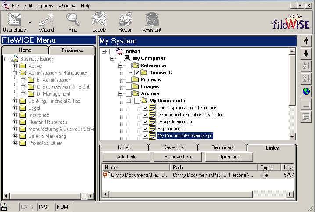
Task: Click the Reference folder icon
Action: (x=136, y=65)
